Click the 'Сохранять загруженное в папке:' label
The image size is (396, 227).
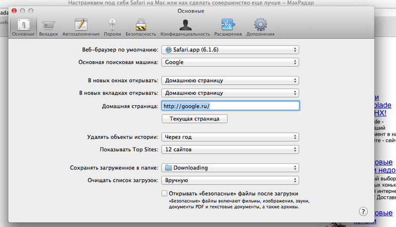point(114,168)
